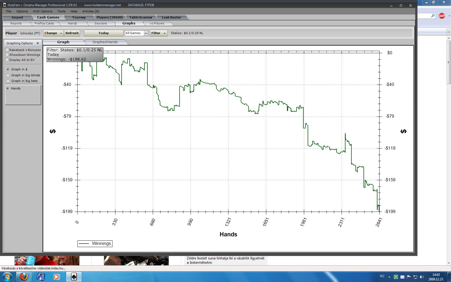The image size is (451, 282).
Task: Open the uTorrent tray icon
Action: click(396, 277)
